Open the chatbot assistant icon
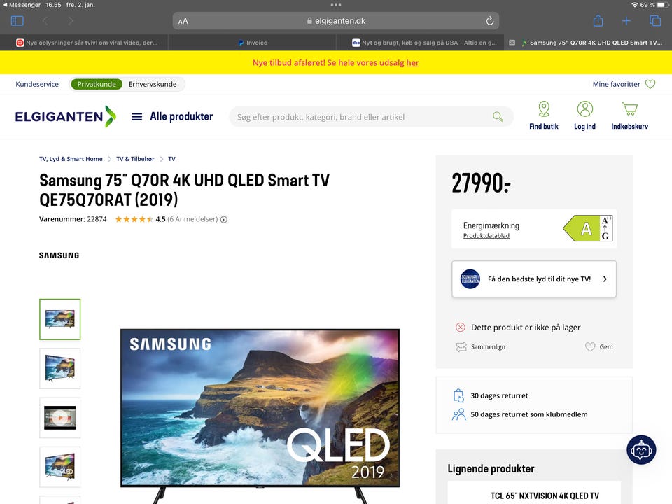 pyautogui.click(x=641, y=450)
